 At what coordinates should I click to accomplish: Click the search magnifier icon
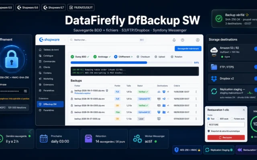click(x=71, y=40)
